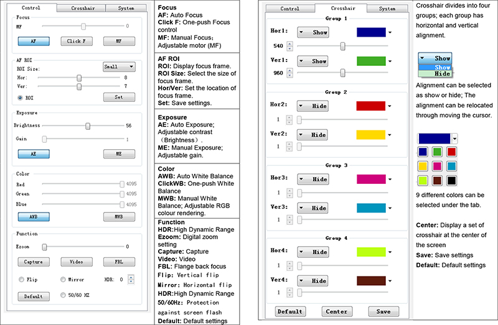This screenshot has height=325, width=498.
Task: Select the Hor4 lime green color swatch
Action: 370,252
